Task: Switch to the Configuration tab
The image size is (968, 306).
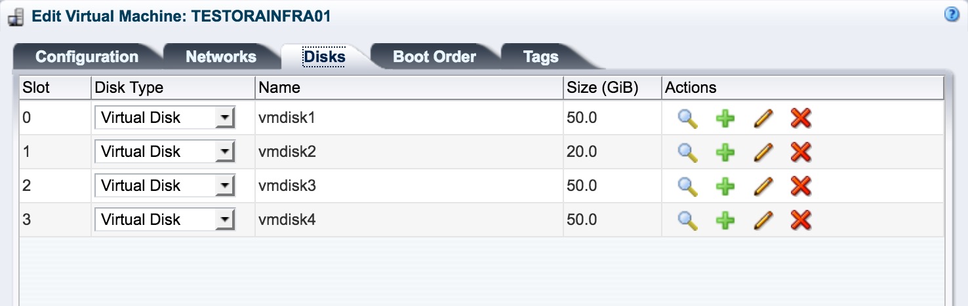Action: click(x=87, y=57)
